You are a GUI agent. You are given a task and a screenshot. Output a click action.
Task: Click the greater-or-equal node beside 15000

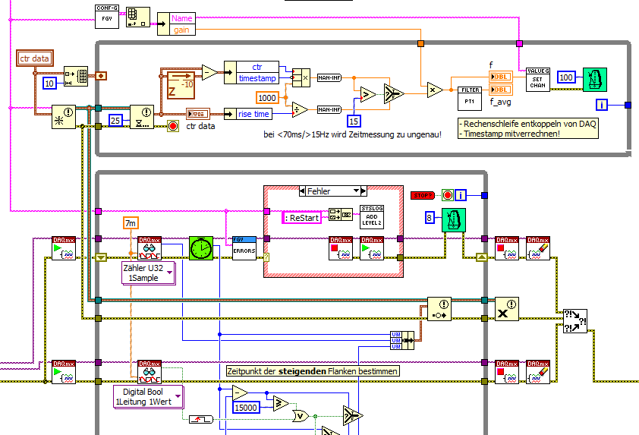click(x=281, y=404)
